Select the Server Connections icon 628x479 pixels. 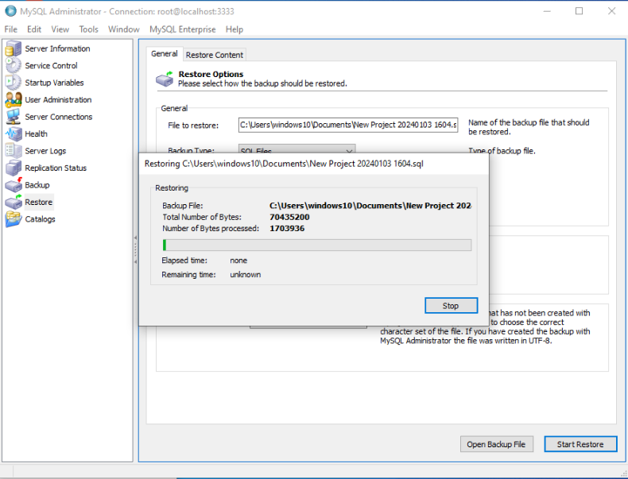(x=14, y=117)
